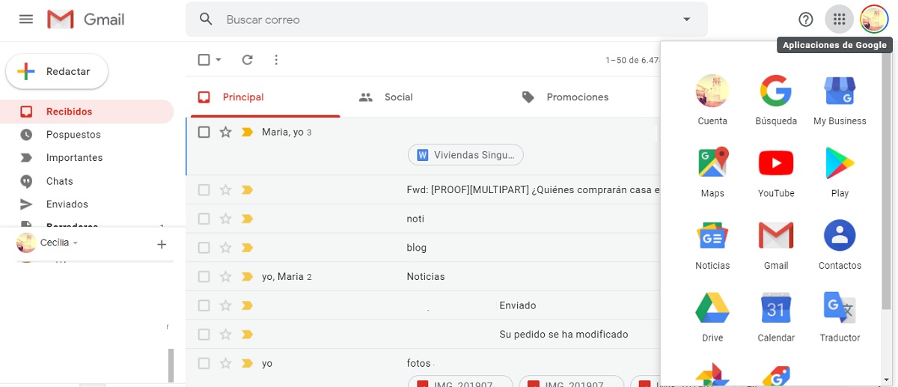Open Google Búsqueda app
The height and width of the screenshot is (387, 898).
pyautogui.click(x=776, y=100)
